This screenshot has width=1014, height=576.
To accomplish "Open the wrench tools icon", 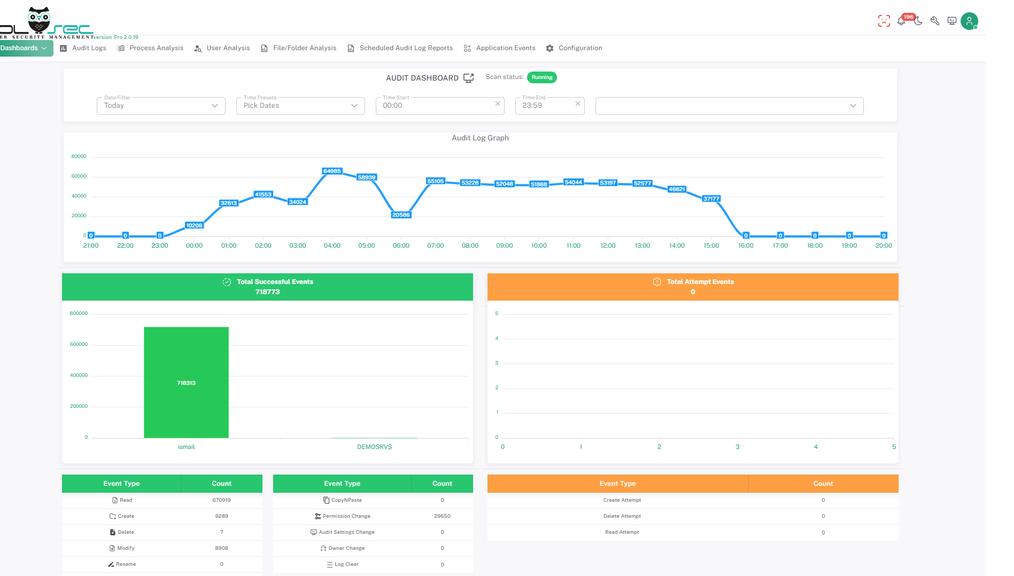I will point(935,21).
